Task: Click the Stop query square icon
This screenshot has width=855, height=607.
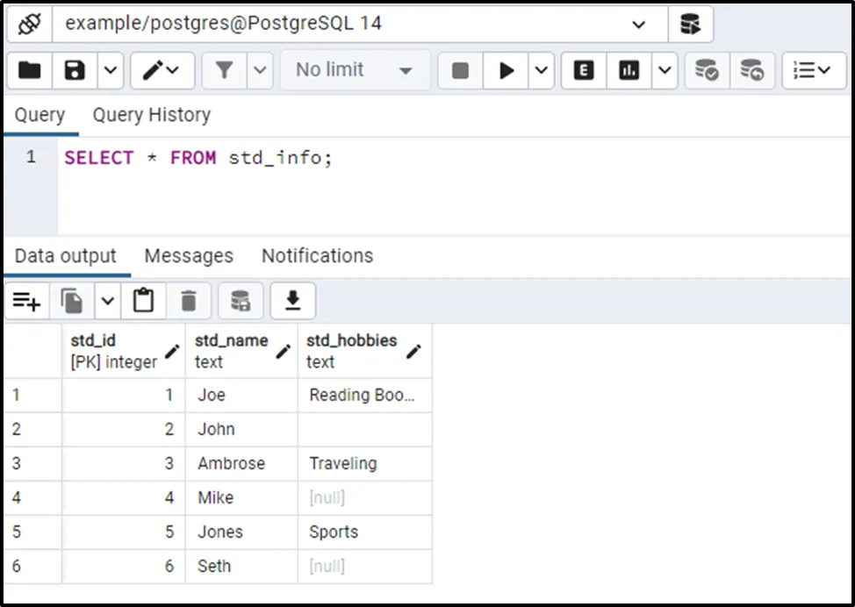Action: pyautogui.click(x=460, y=70)
